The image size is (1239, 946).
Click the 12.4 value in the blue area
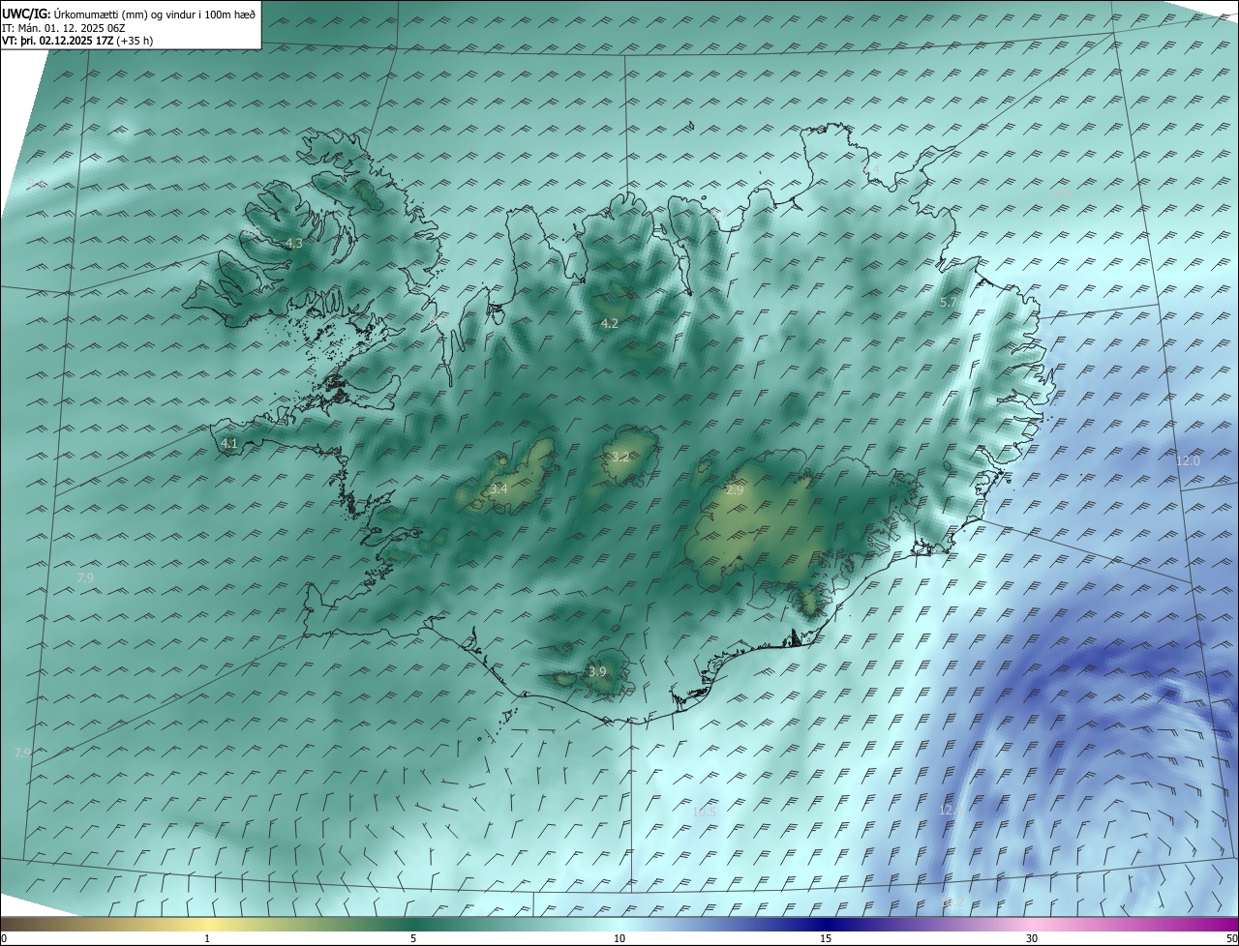point(949,810)
